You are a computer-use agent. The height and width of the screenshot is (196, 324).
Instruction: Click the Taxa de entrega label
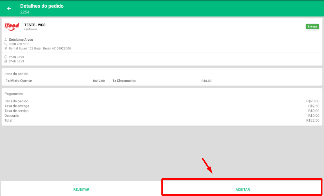click(x=17, y=106)
